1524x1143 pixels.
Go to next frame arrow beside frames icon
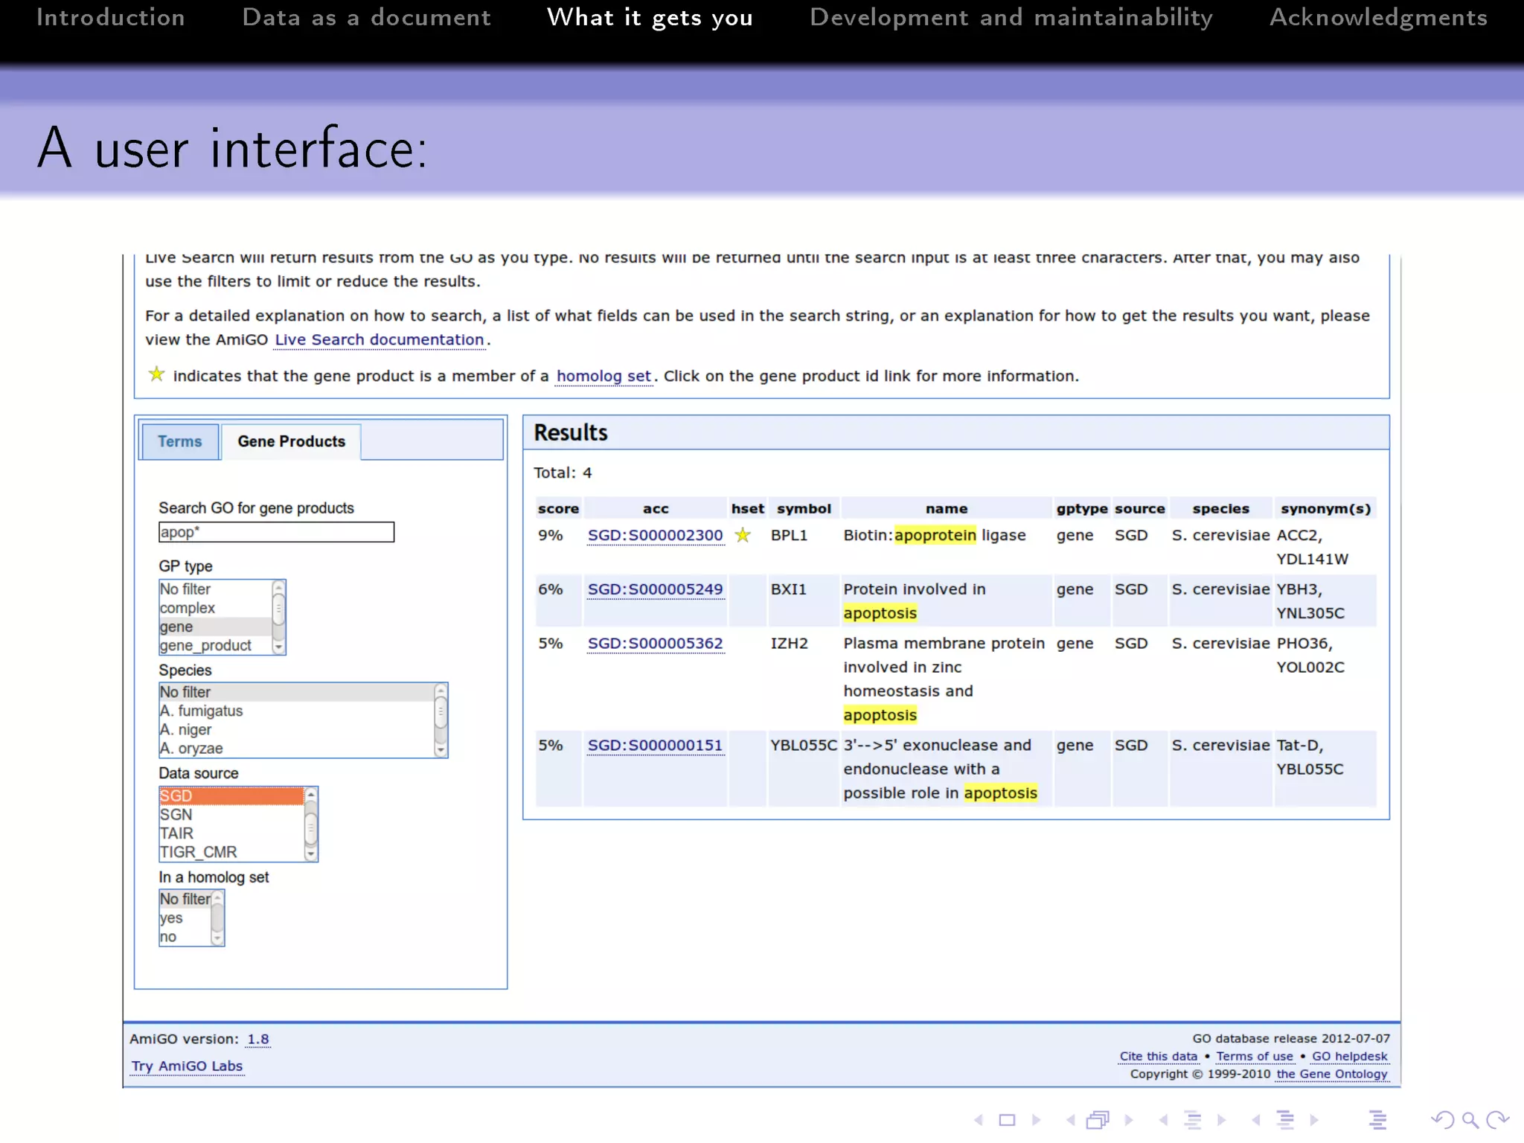pyautogui.click(x=1128, y=1119)
